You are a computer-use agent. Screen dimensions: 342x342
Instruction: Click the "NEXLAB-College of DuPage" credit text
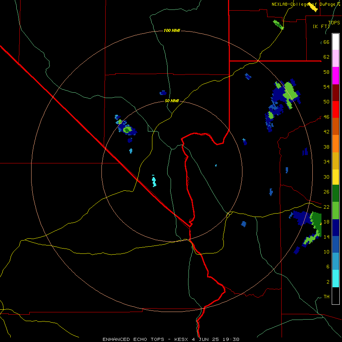pos(303,4)
